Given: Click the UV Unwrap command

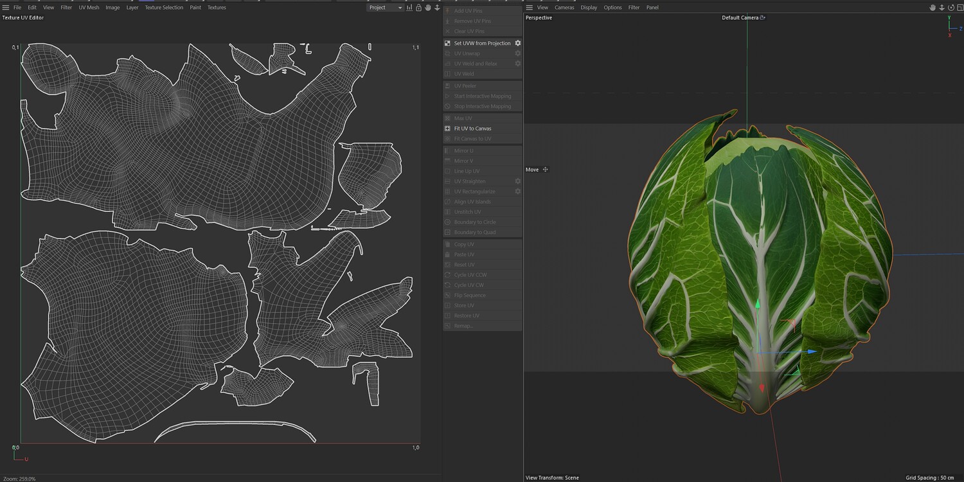Looking at the screenshot, I should point(482,53).
